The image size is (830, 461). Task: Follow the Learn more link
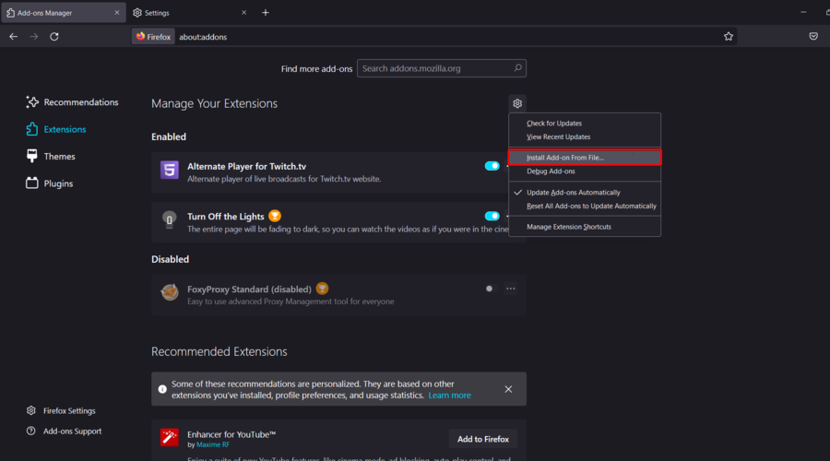(x=449, y=396)
